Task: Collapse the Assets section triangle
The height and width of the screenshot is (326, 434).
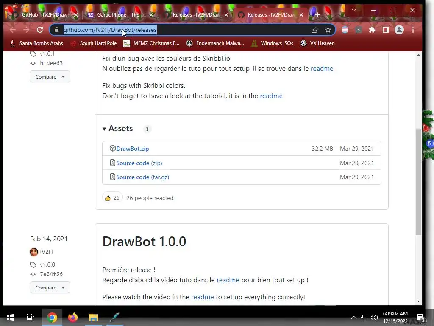Action: tap(104, 129)
